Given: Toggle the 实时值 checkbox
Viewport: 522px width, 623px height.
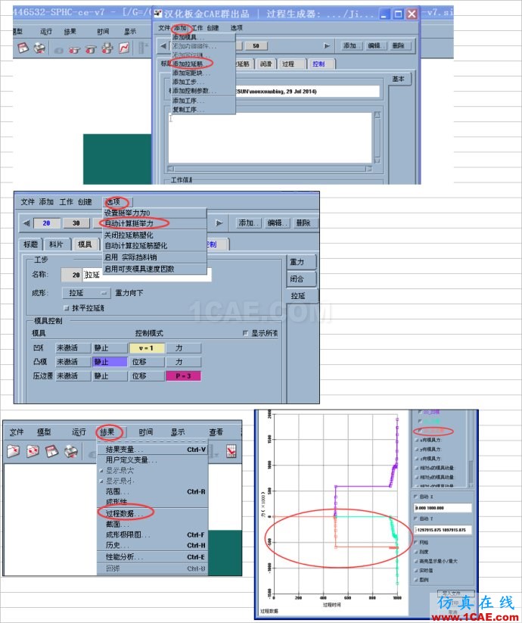Looking at the screenshot, I should pos(416,571).
